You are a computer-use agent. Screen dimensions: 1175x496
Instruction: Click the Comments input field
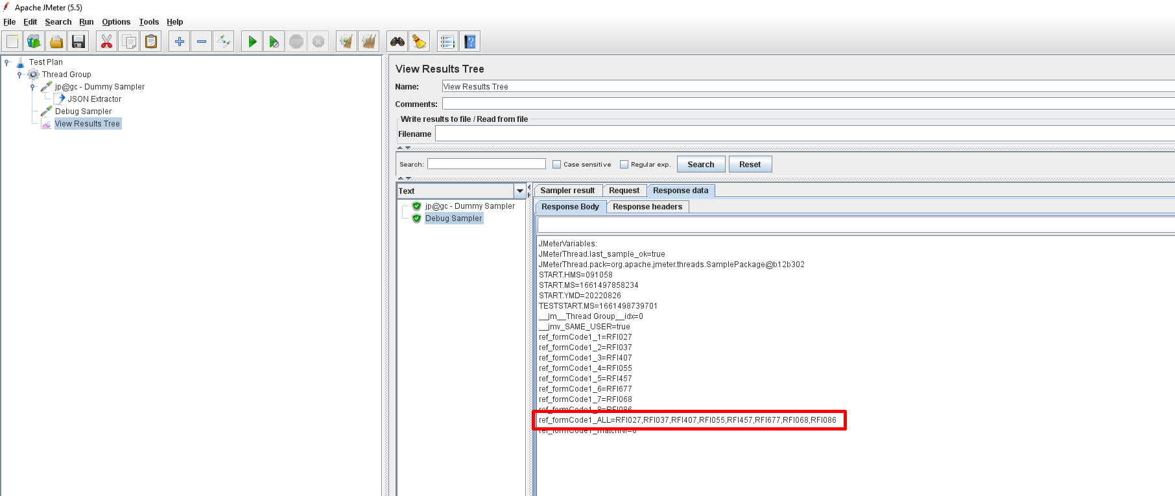[808, 104]
